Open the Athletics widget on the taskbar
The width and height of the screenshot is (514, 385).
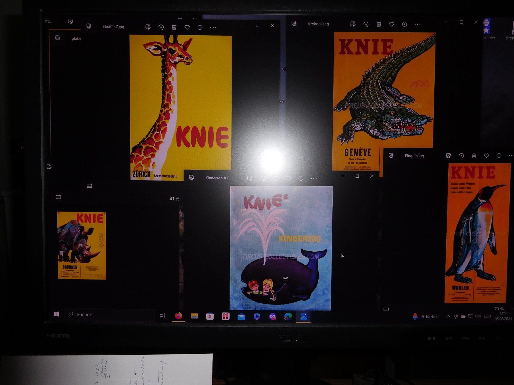tap(425, 317)
